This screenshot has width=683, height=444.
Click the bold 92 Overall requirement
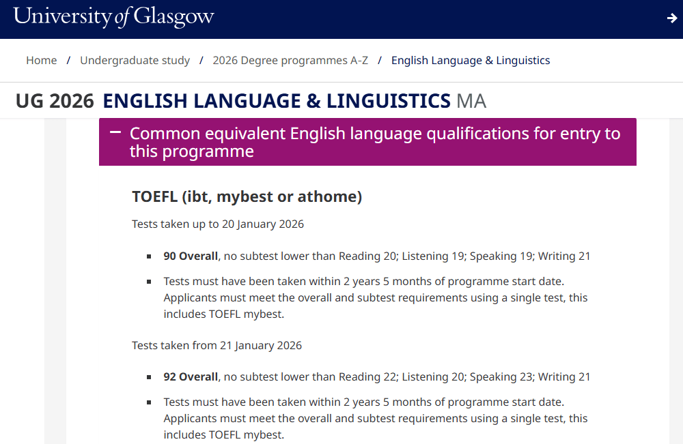[x=191, y=377]
